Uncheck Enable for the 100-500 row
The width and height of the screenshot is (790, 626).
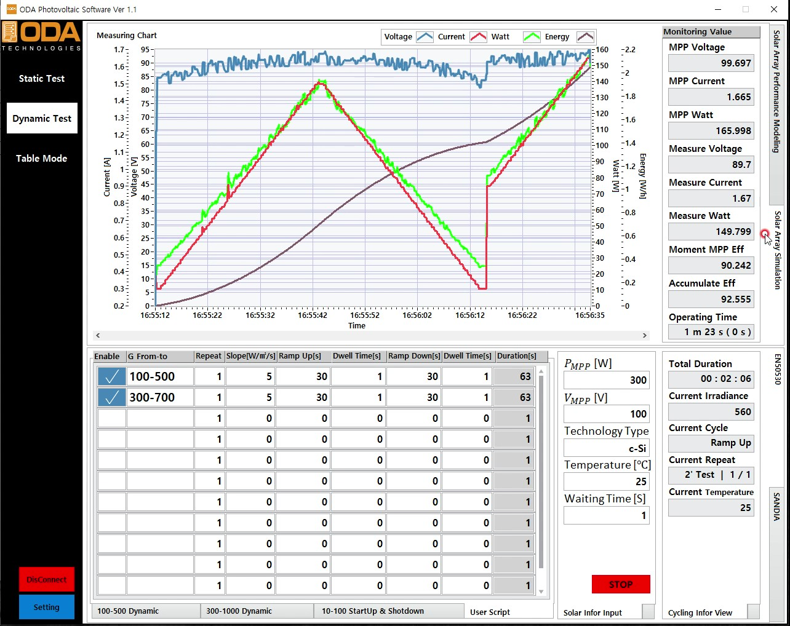pos(111,376)
